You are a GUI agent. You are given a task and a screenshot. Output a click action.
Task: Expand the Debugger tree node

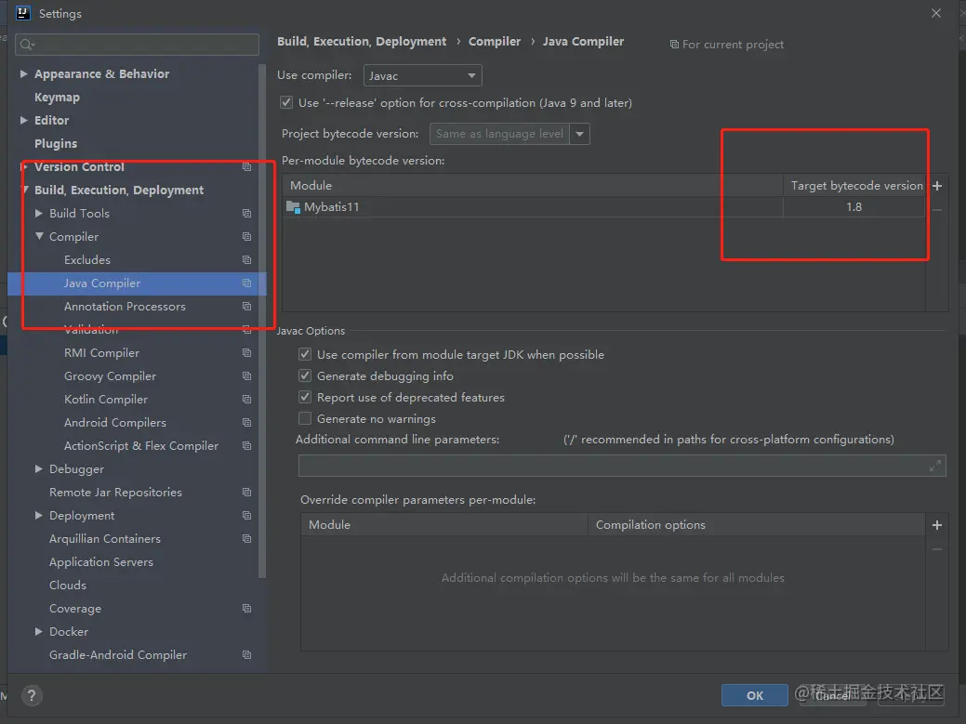click(39, 469)
